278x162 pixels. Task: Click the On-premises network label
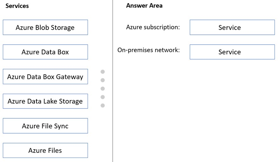tap(149, 50)
